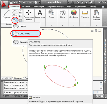Open the Управление ribbon tab
This screenshot has height=104, width=107.
(80, 6)
